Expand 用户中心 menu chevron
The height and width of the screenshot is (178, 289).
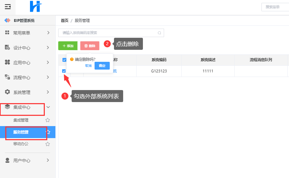[48, 160]
